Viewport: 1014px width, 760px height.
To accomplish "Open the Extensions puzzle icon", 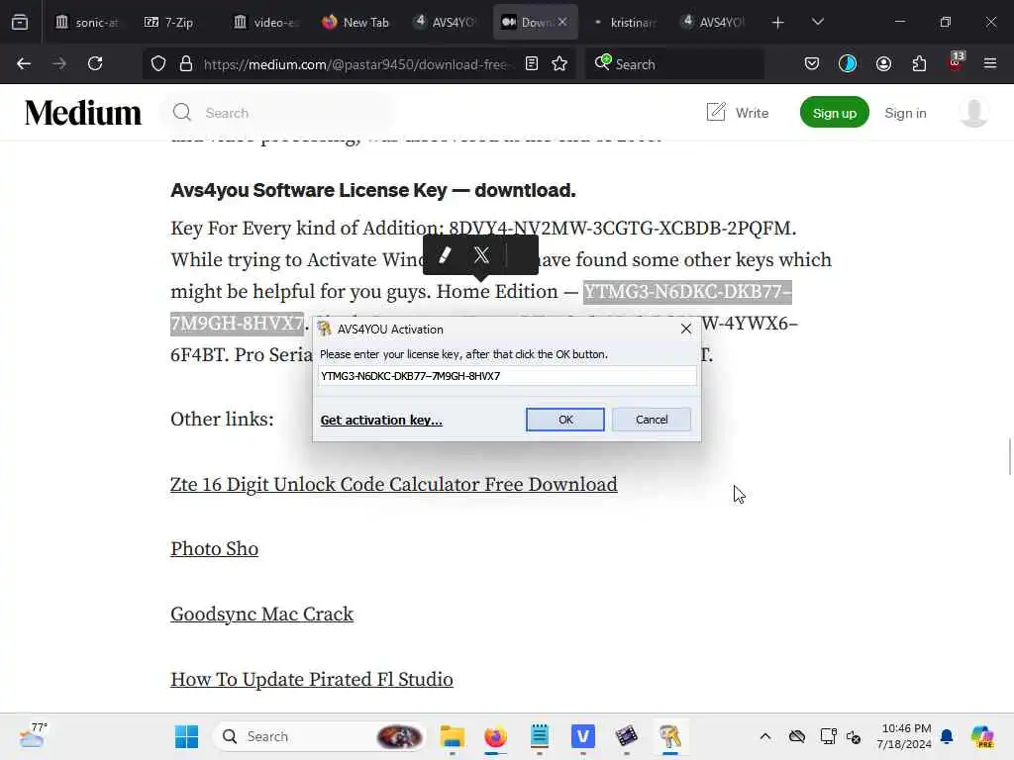I will point(919,63).
